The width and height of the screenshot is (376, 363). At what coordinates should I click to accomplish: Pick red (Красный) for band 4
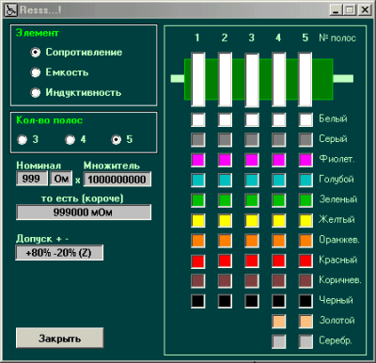(279, 260)
